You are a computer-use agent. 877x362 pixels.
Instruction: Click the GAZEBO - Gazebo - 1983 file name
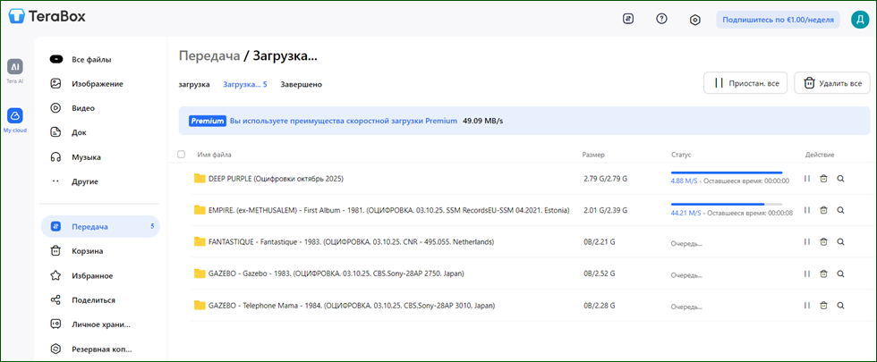pos(336,274)
